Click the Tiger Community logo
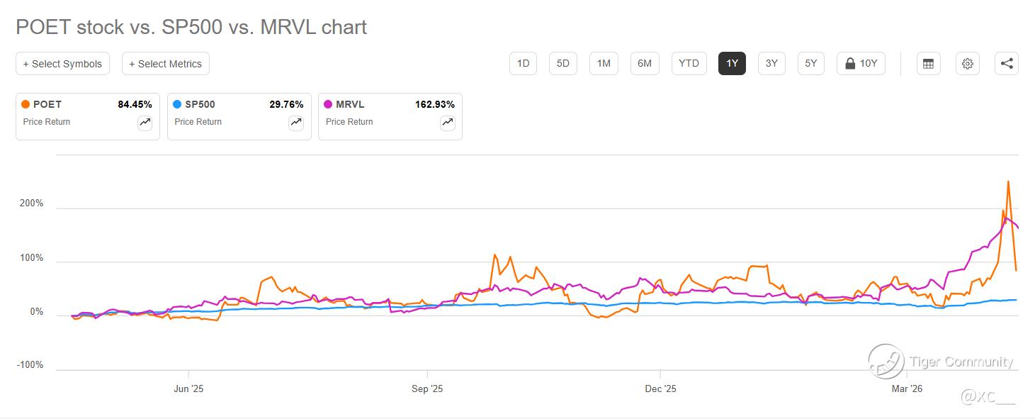The height and width of the screenshot is (419, 1035). 886,361
